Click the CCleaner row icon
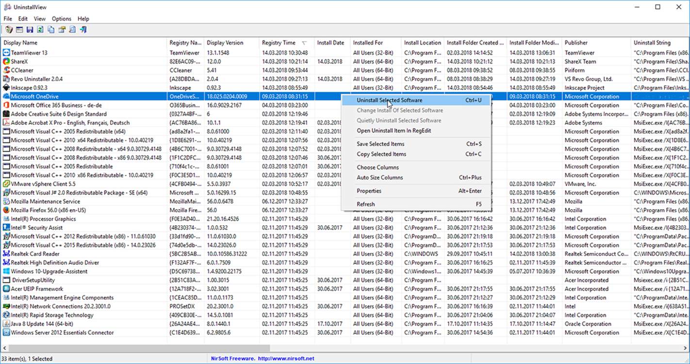 click(6, 70)
